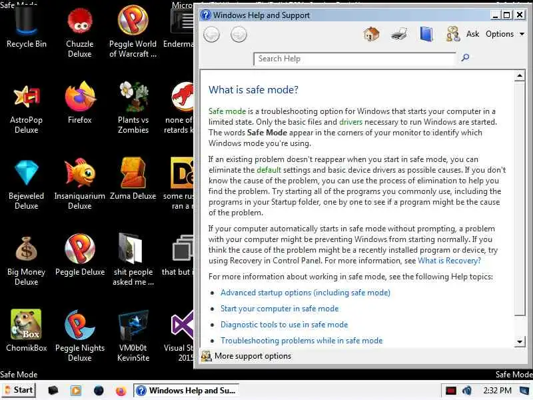Click the volume icon in system tray
Screen dimensions: 533x400
point(467,391)
